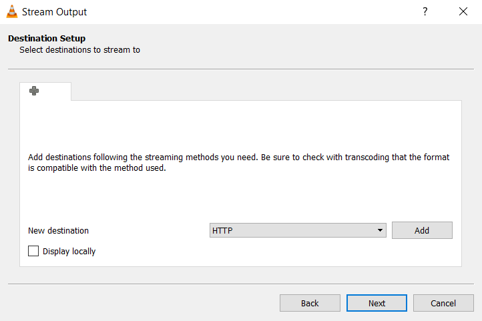Click the New destination label
Screen dimensions: 482x321
point(58,231)
